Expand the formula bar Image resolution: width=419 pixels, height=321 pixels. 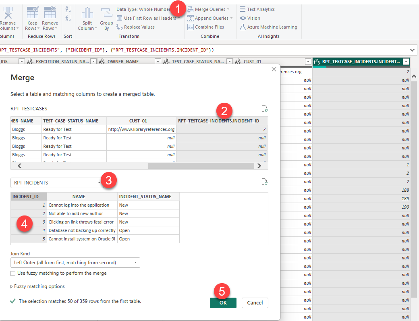tap(412, 50)
